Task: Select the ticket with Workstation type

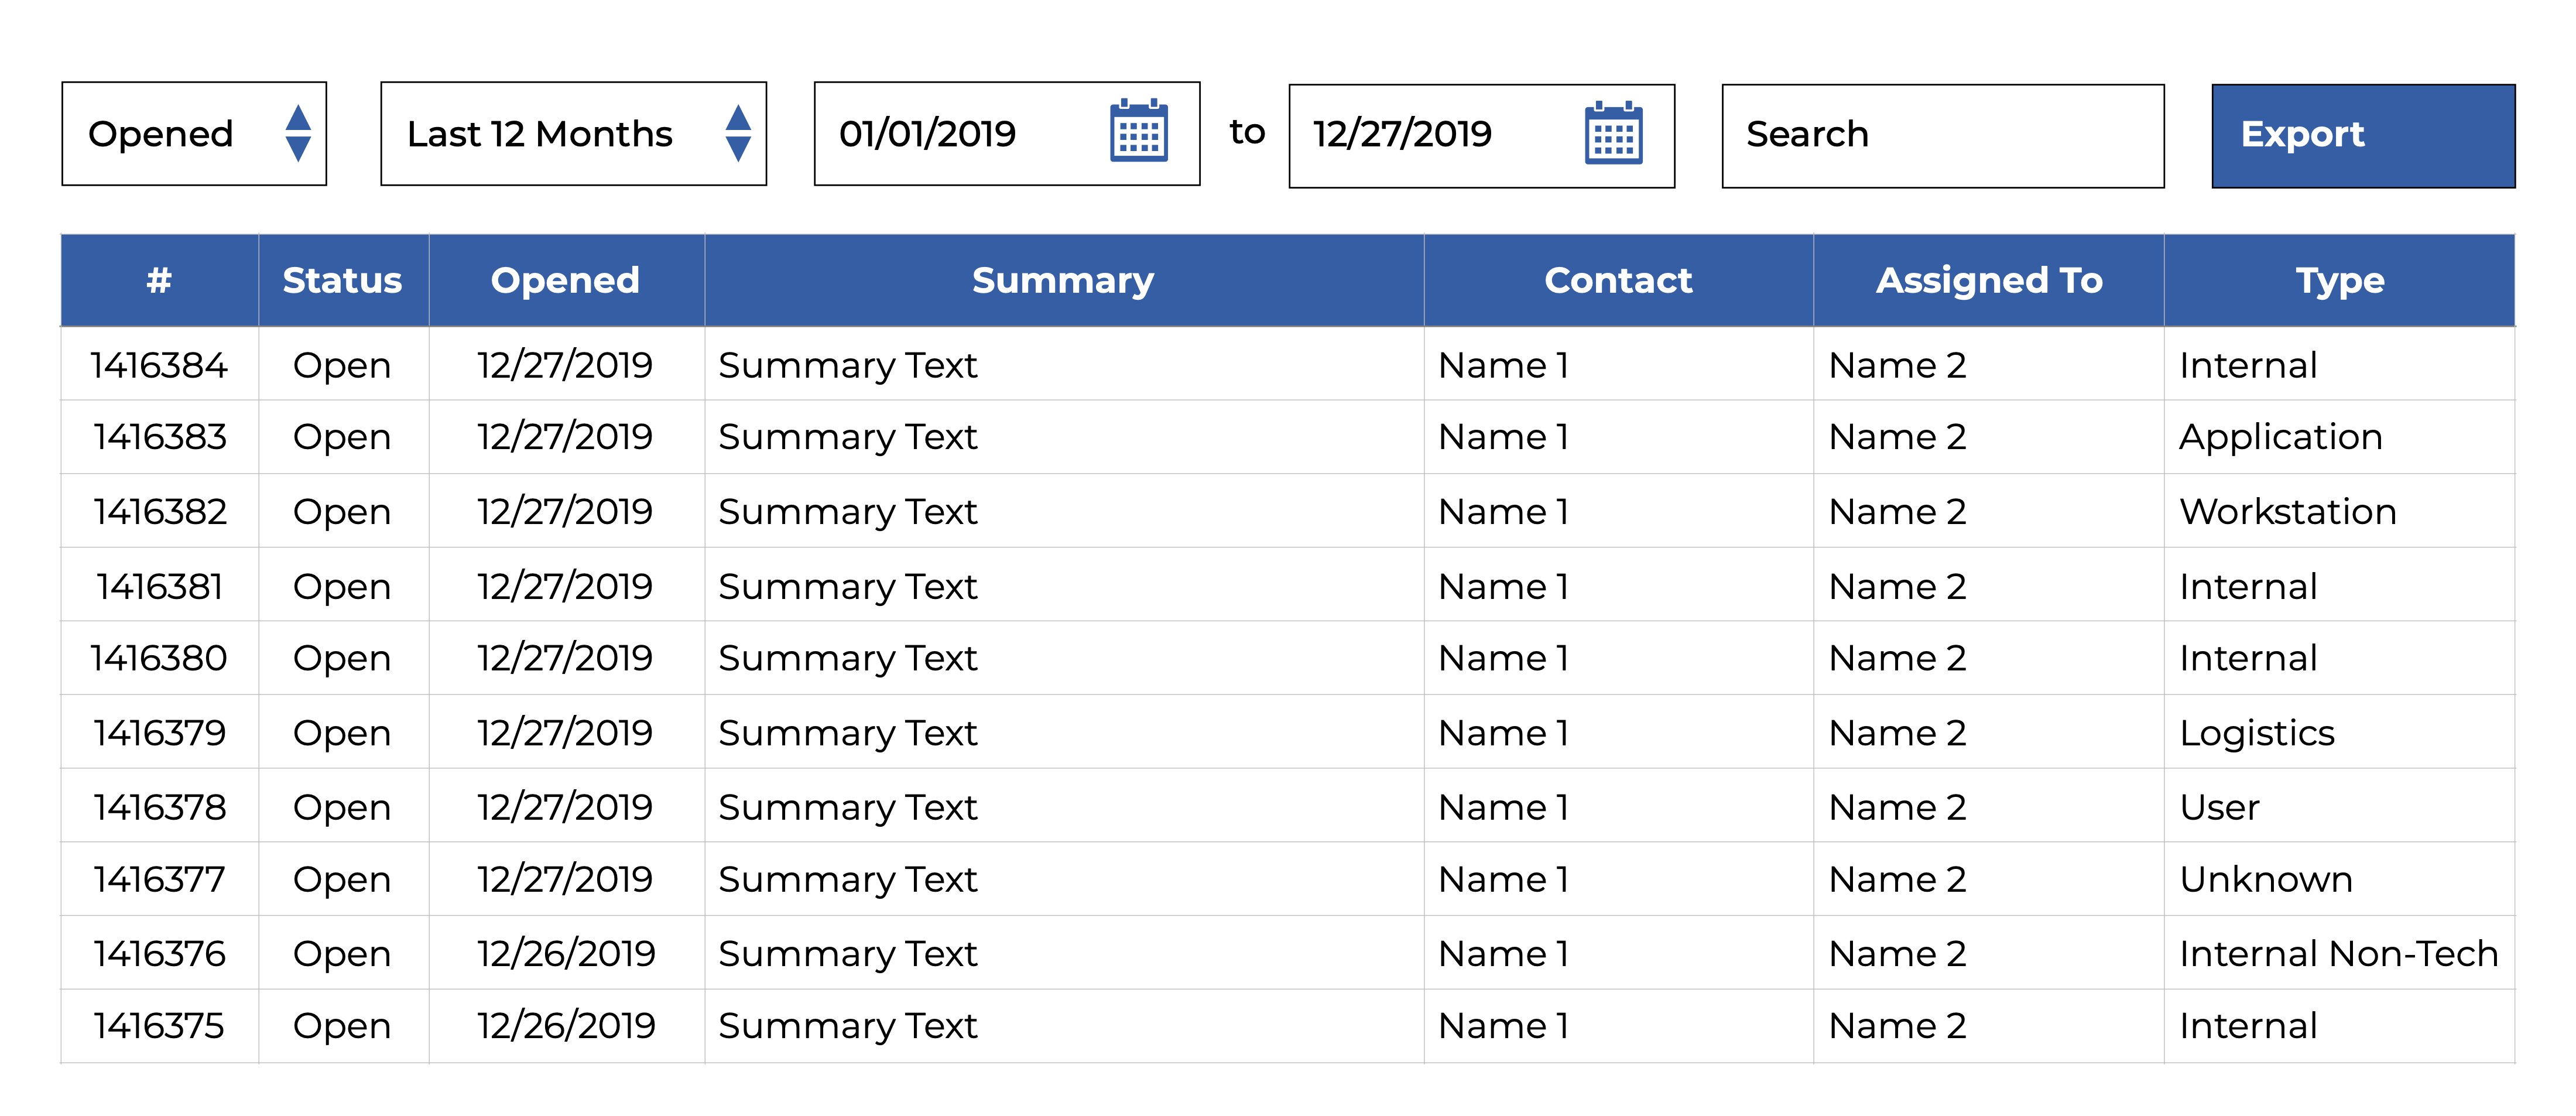Action: 2287,512
